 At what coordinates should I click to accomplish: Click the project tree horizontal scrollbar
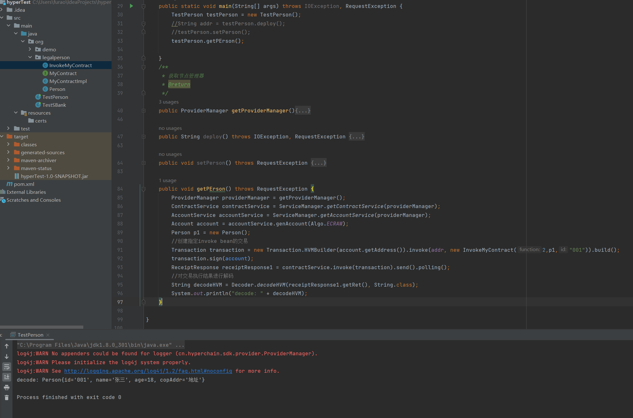[42, 327]
